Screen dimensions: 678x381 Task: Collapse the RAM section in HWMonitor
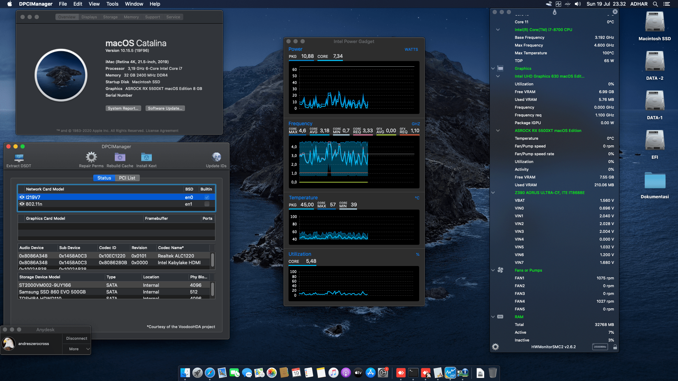pos(493,317)
